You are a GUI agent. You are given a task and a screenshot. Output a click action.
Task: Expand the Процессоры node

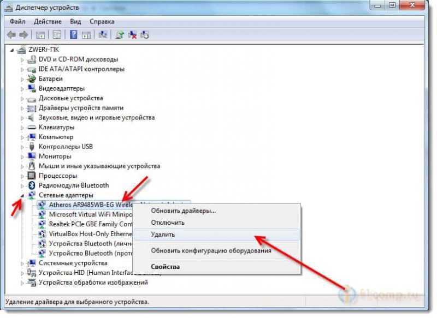coord(22,176)
